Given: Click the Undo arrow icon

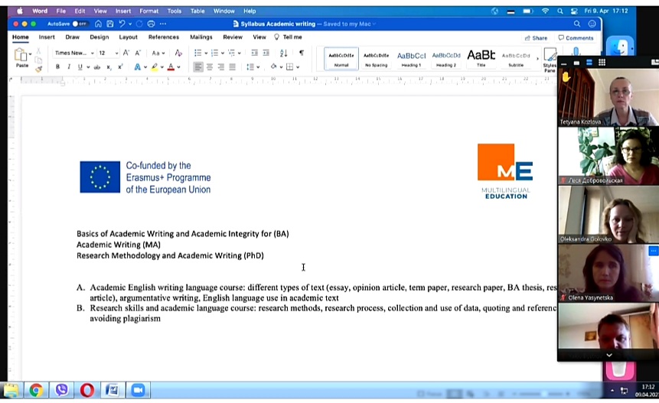Looking at the screenshot, I should click(122, 24).
